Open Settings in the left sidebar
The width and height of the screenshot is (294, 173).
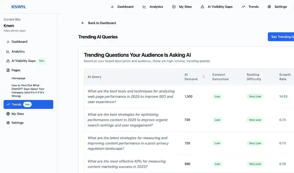click(x=17, y=123)
